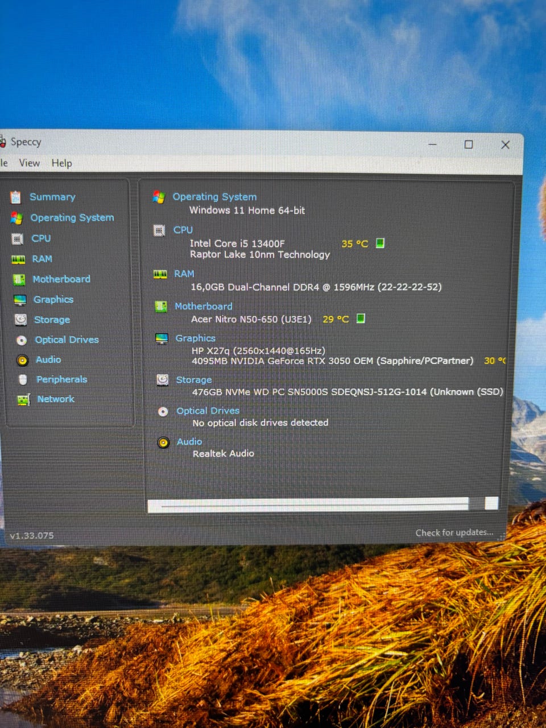Select Audio in the sidebar list
Screen dimensions: 546x728
(x=48, y=359)
